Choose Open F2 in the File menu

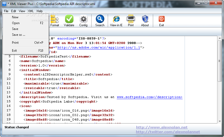coord(26,23)
